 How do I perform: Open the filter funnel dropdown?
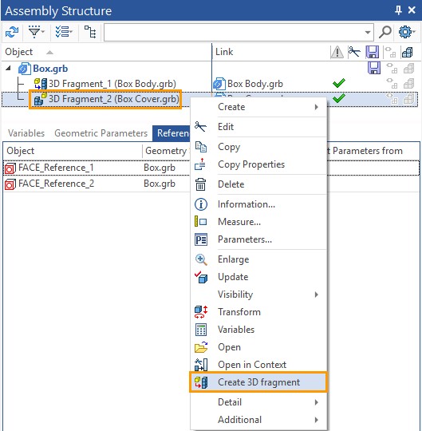click(37, 33)
